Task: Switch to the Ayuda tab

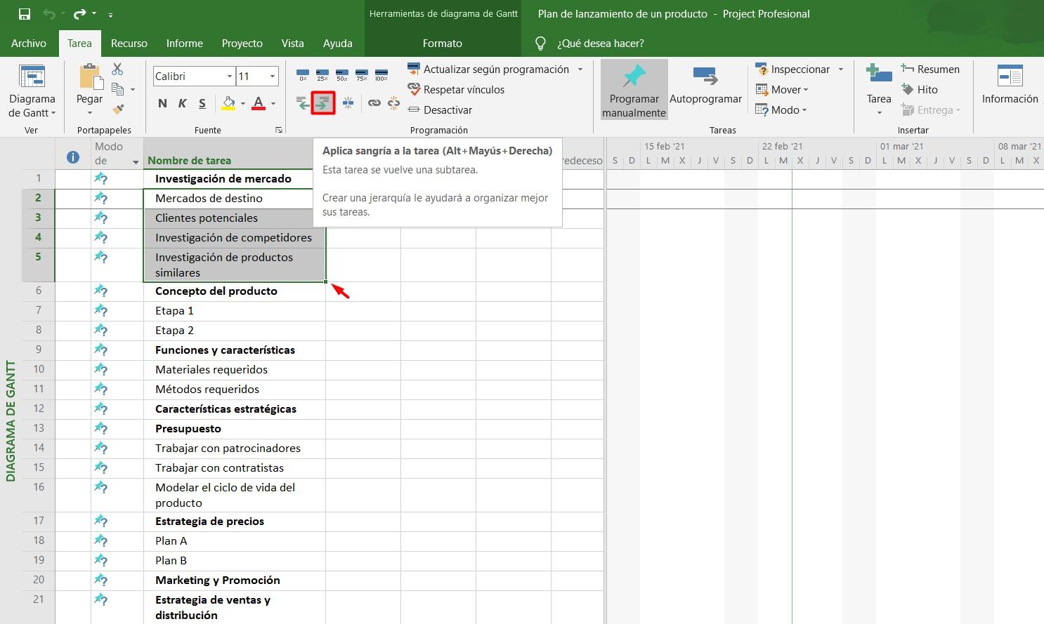Action: [x=338, y=44]
